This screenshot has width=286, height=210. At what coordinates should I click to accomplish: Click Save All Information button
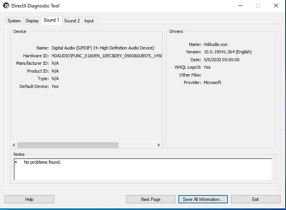(203, 199)
